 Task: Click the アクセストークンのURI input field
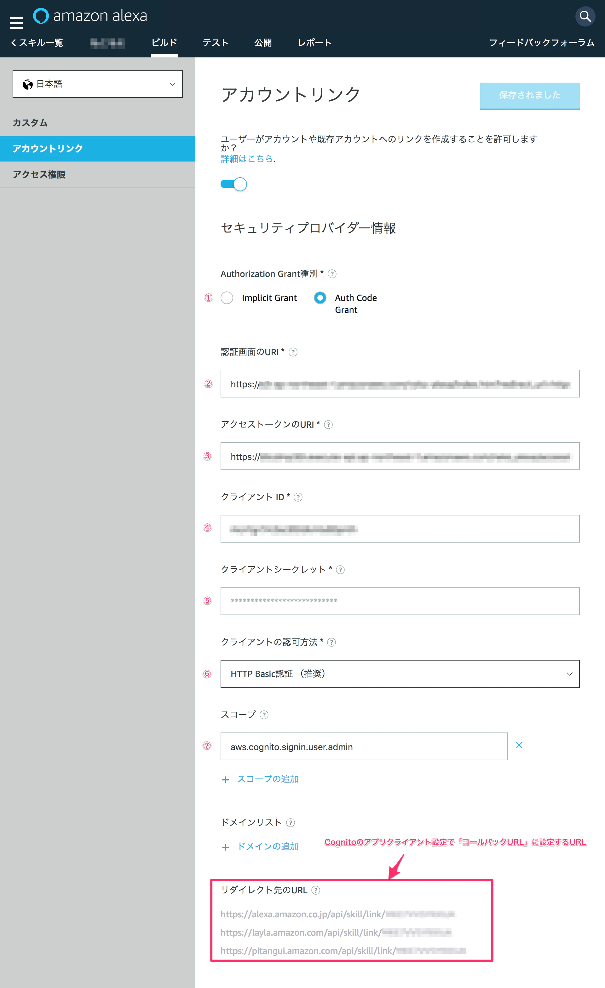400,456
